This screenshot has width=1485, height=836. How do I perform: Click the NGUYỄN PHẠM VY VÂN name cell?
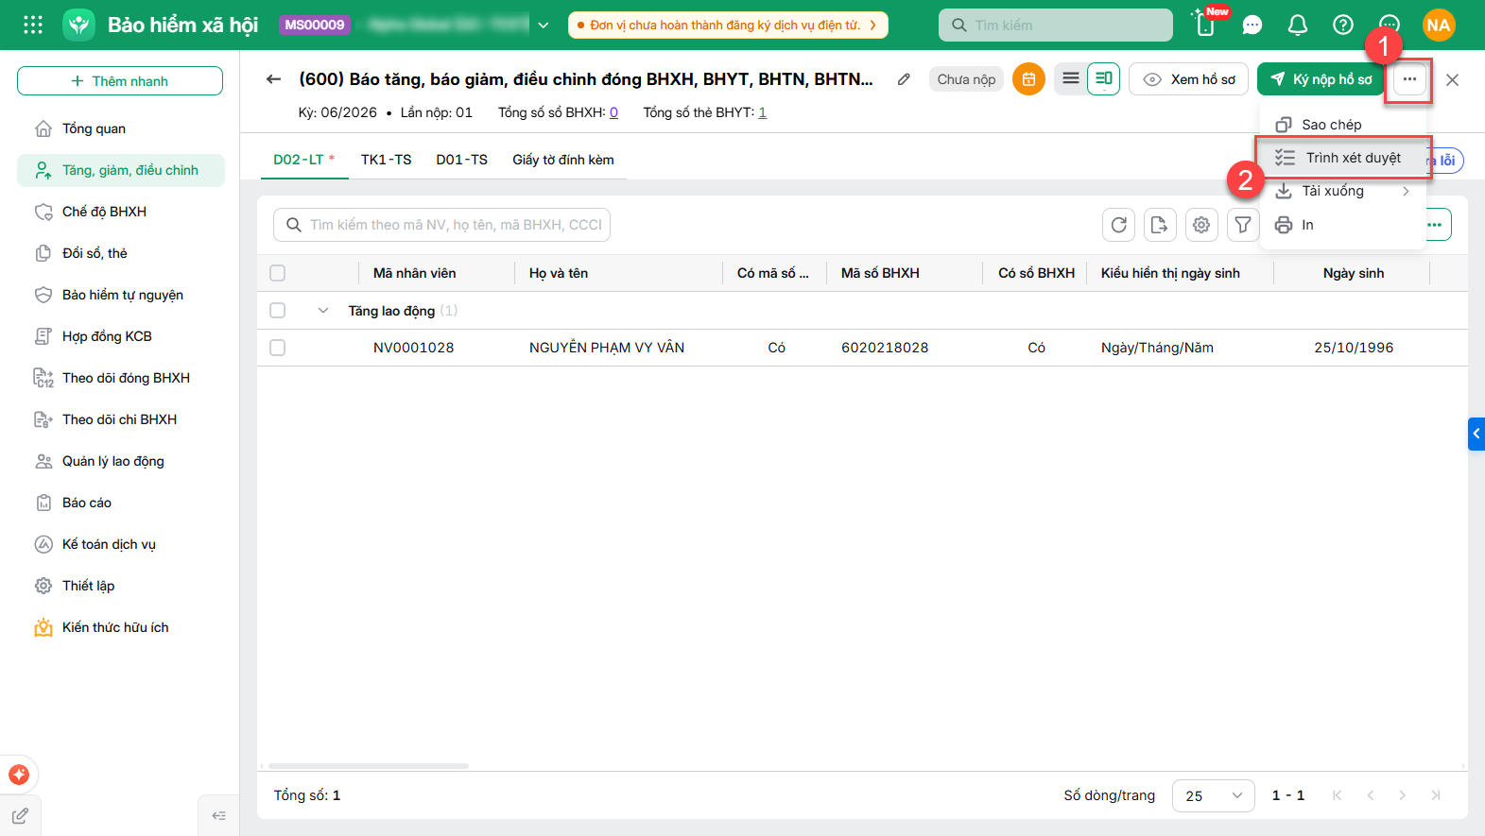607,348
